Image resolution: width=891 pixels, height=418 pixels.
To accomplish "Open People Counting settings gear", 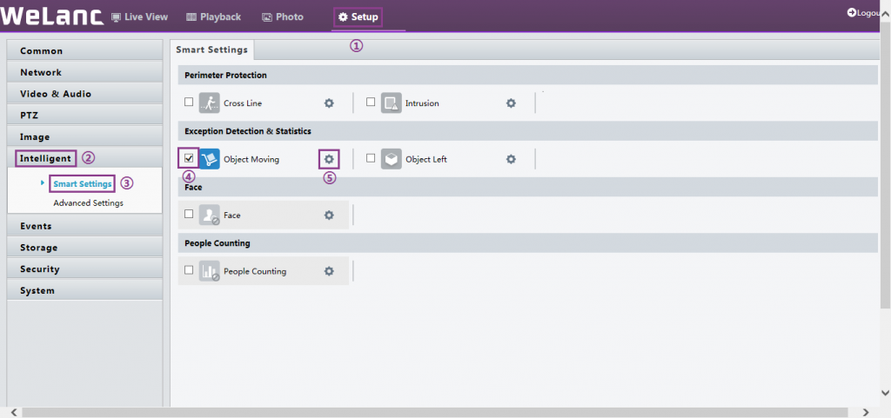I will click(x=329, y=271).
